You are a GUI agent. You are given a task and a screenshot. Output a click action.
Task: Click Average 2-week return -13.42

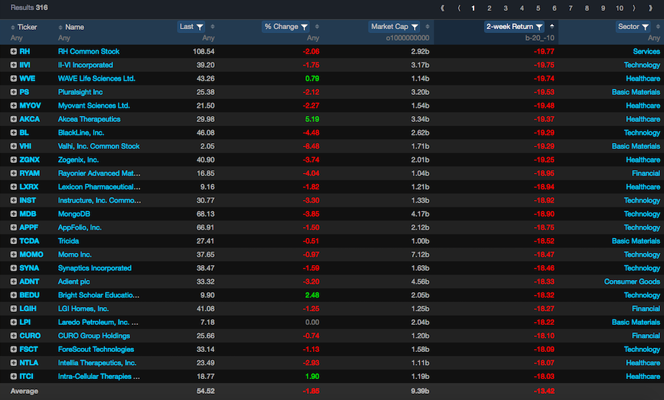coord(543,391)
